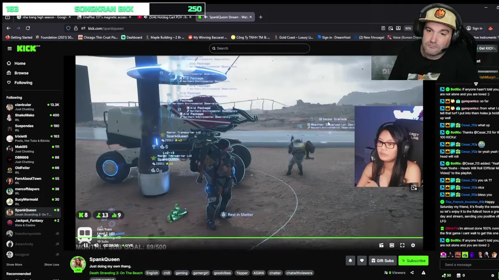Screen dimensions: 499x280
Task: Open Suspendas channel in following list
Action: 33,128
